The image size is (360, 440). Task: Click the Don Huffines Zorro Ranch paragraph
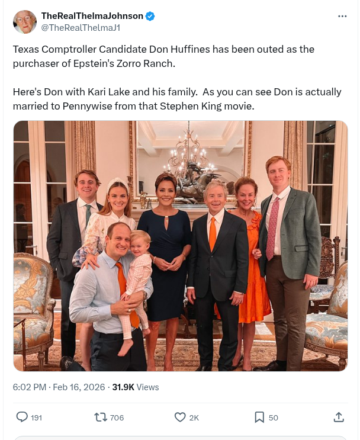coord(163,56)
